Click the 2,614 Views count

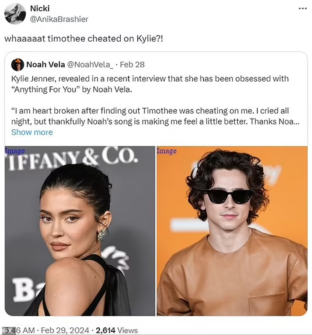[x=117, y=330]
